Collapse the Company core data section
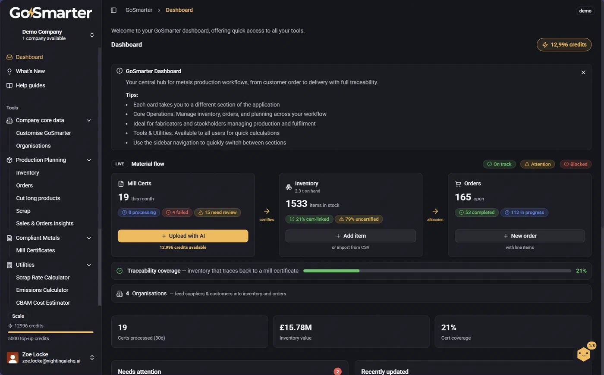This screenshot has height=375, width=604. coord(89,120)
